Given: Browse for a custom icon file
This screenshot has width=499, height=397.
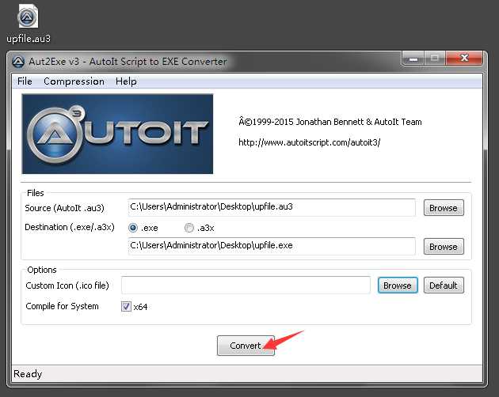Looking at the screenshot, I should click(398, 285).
